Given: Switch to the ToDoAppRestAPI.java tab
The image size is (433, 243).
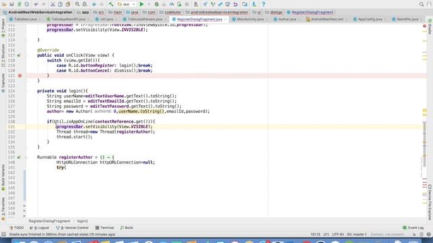Looking at the screenshot, I should [68, 20].
